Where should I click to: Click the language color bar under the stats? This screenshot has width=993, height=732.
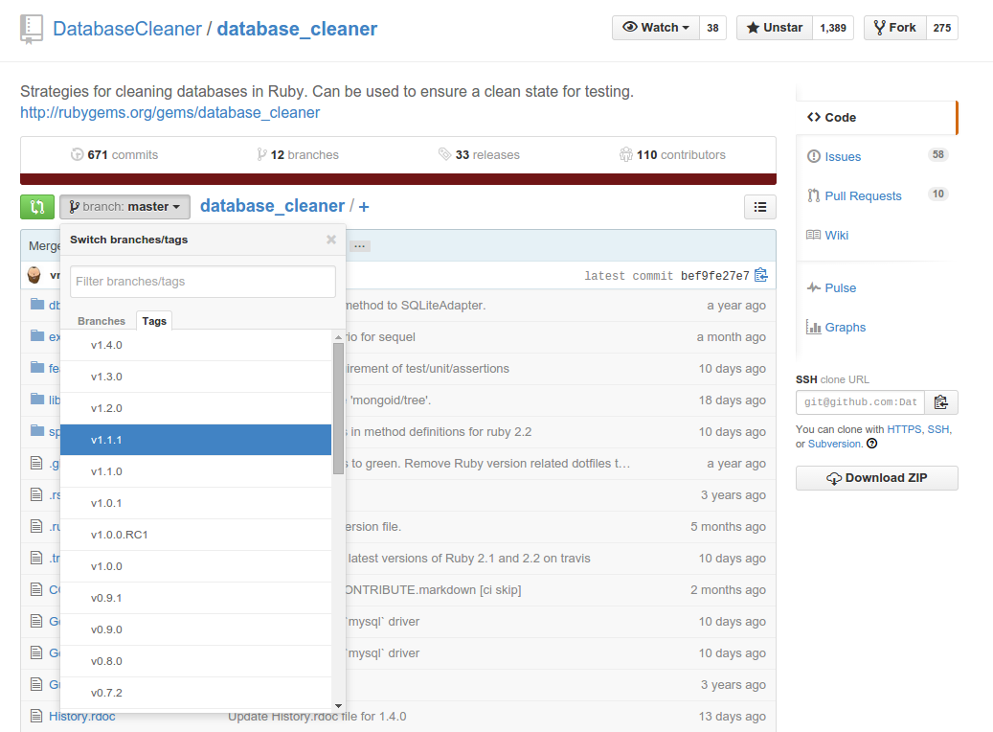coord(397,179)
